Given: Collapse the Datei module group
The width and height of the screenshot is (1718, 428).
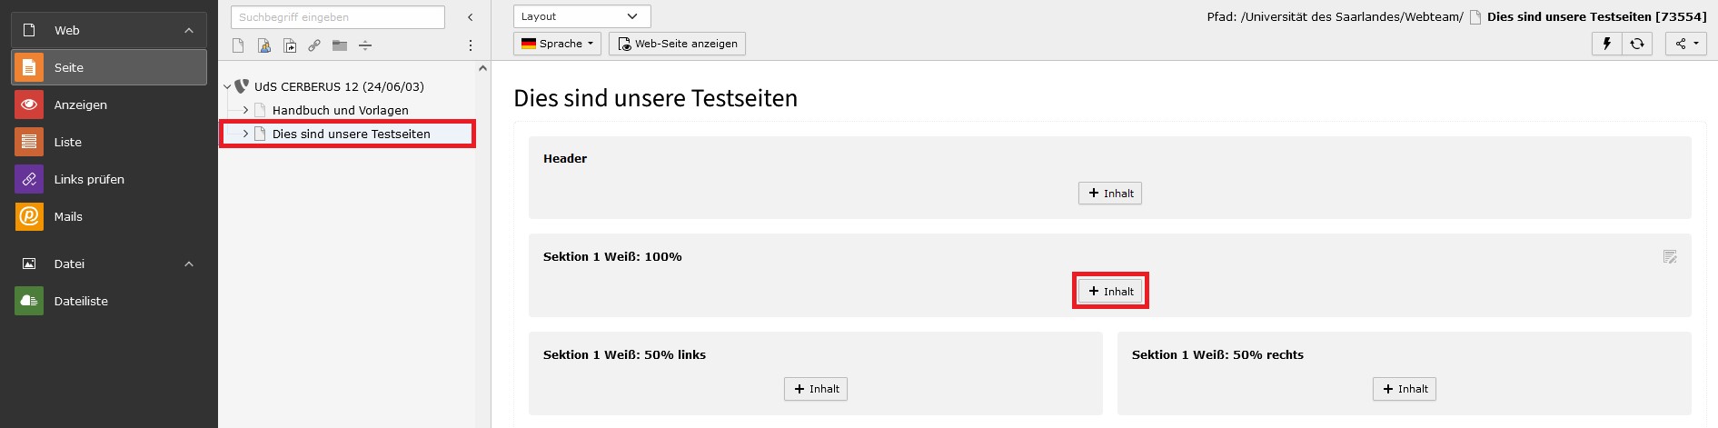Looking at the screenshot, I should (189, 264).
